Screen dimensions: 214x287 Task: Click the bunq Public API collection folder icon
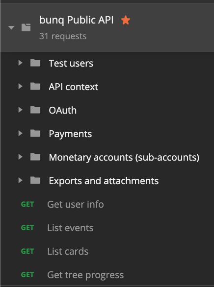pos(26,27)
